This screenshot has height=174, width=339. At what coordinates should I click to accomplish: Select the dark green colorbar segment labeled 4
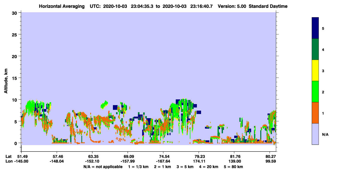tap(315, 49)
